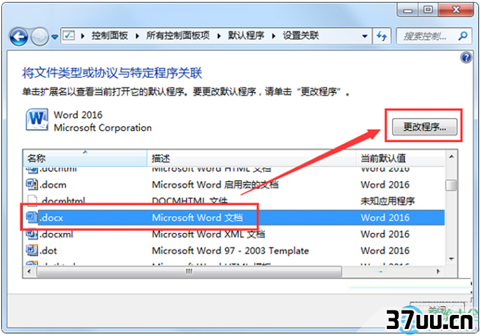
Task: Expand the arrow after 所有控制面板项 breadcrumb
Action: [x=219, y=36]
